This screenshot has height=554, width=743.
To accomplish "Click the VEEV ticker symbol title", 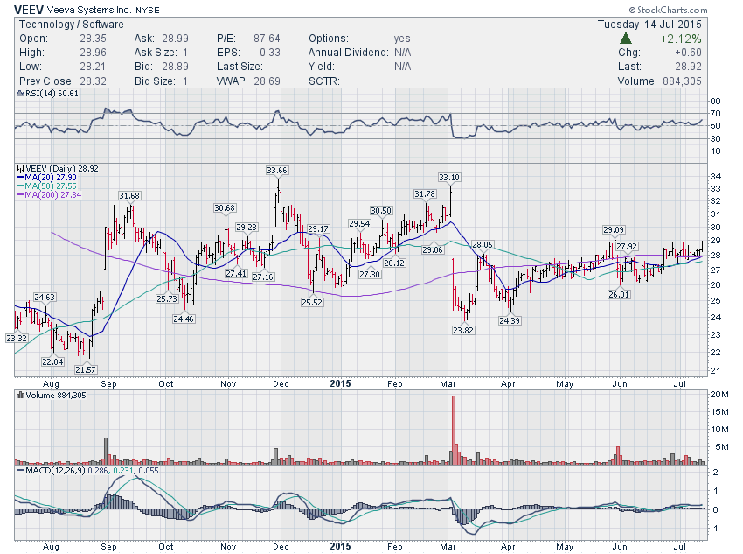I will tap(30, 10).
